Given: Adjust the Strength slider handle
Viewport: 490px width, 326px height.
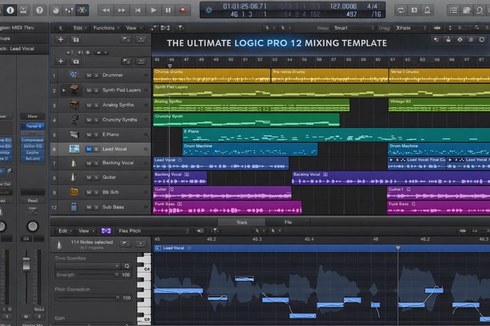Looking at the screenshot, I should 117,275.
